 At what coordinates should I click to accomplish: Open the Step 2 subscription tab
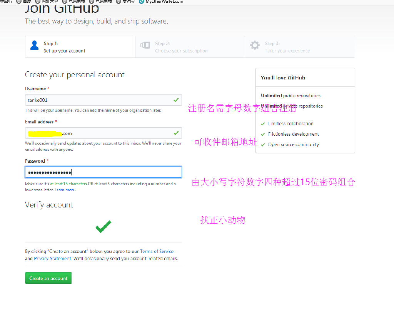[x=190, y=47]
